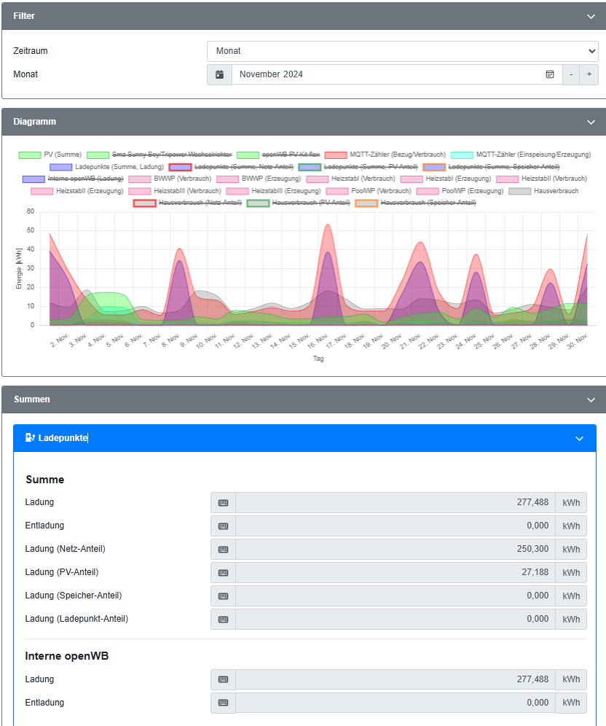This screenshot has width=606, height=726.
Task: Open the Zeitraum dropdown set to Monat
Action: pyautogui.click(x=402, y=51)
